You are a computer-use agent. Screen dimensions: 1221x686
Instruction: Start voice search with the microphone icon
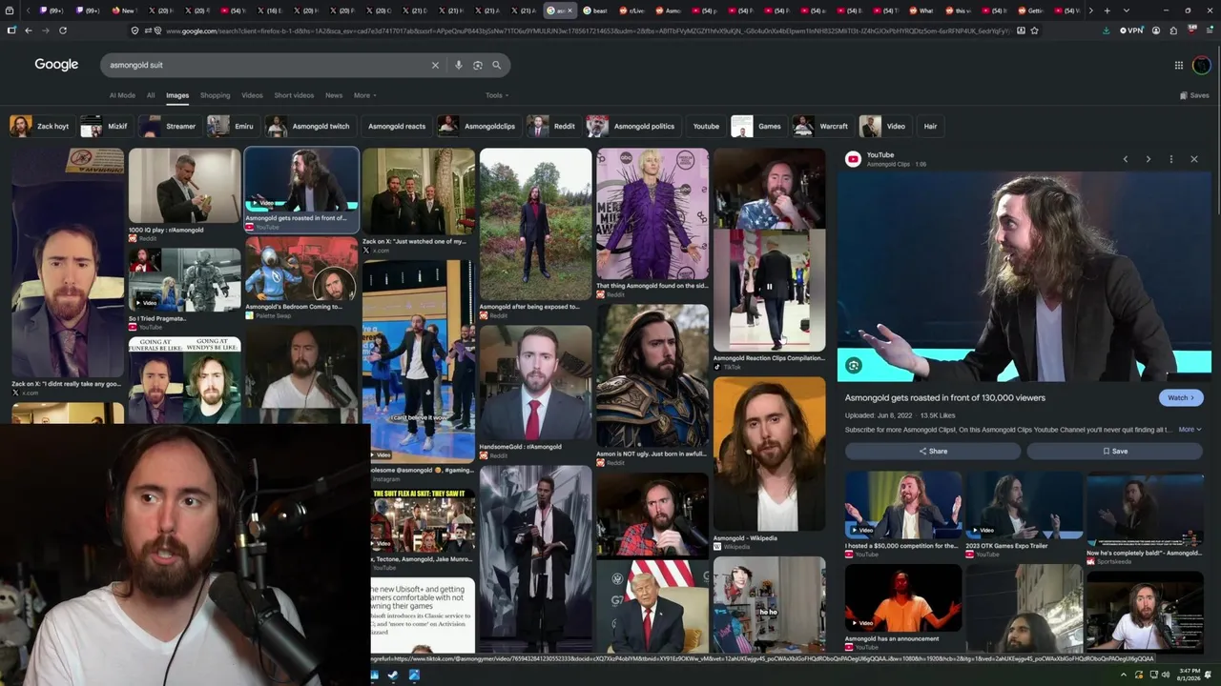459,65
